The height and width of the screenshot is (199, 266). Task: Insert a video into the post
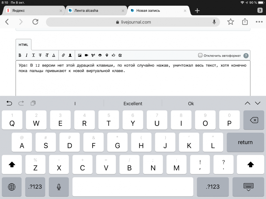87,55
